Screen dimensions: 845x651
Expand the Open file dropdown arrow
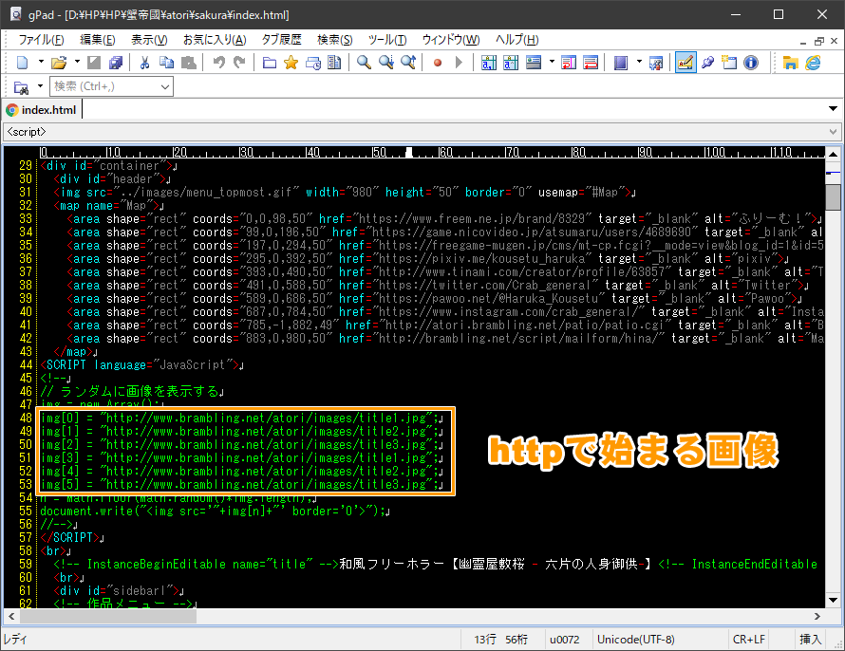click(77, 62)
